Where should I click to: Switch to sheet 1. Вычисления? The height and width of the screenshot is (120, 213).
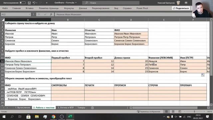(x=22, y=108)
